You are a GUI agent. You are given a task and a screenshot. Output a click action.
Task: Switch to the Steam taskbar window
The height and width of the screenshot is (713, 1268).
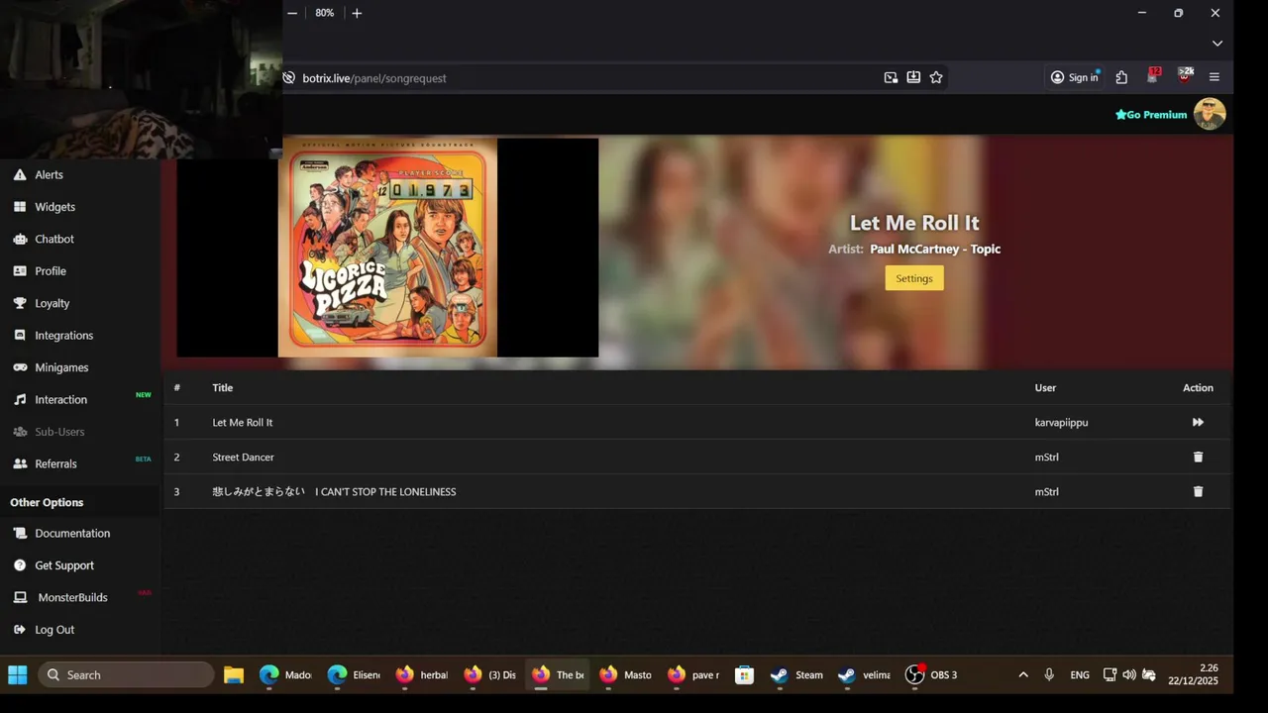point(798,675)
